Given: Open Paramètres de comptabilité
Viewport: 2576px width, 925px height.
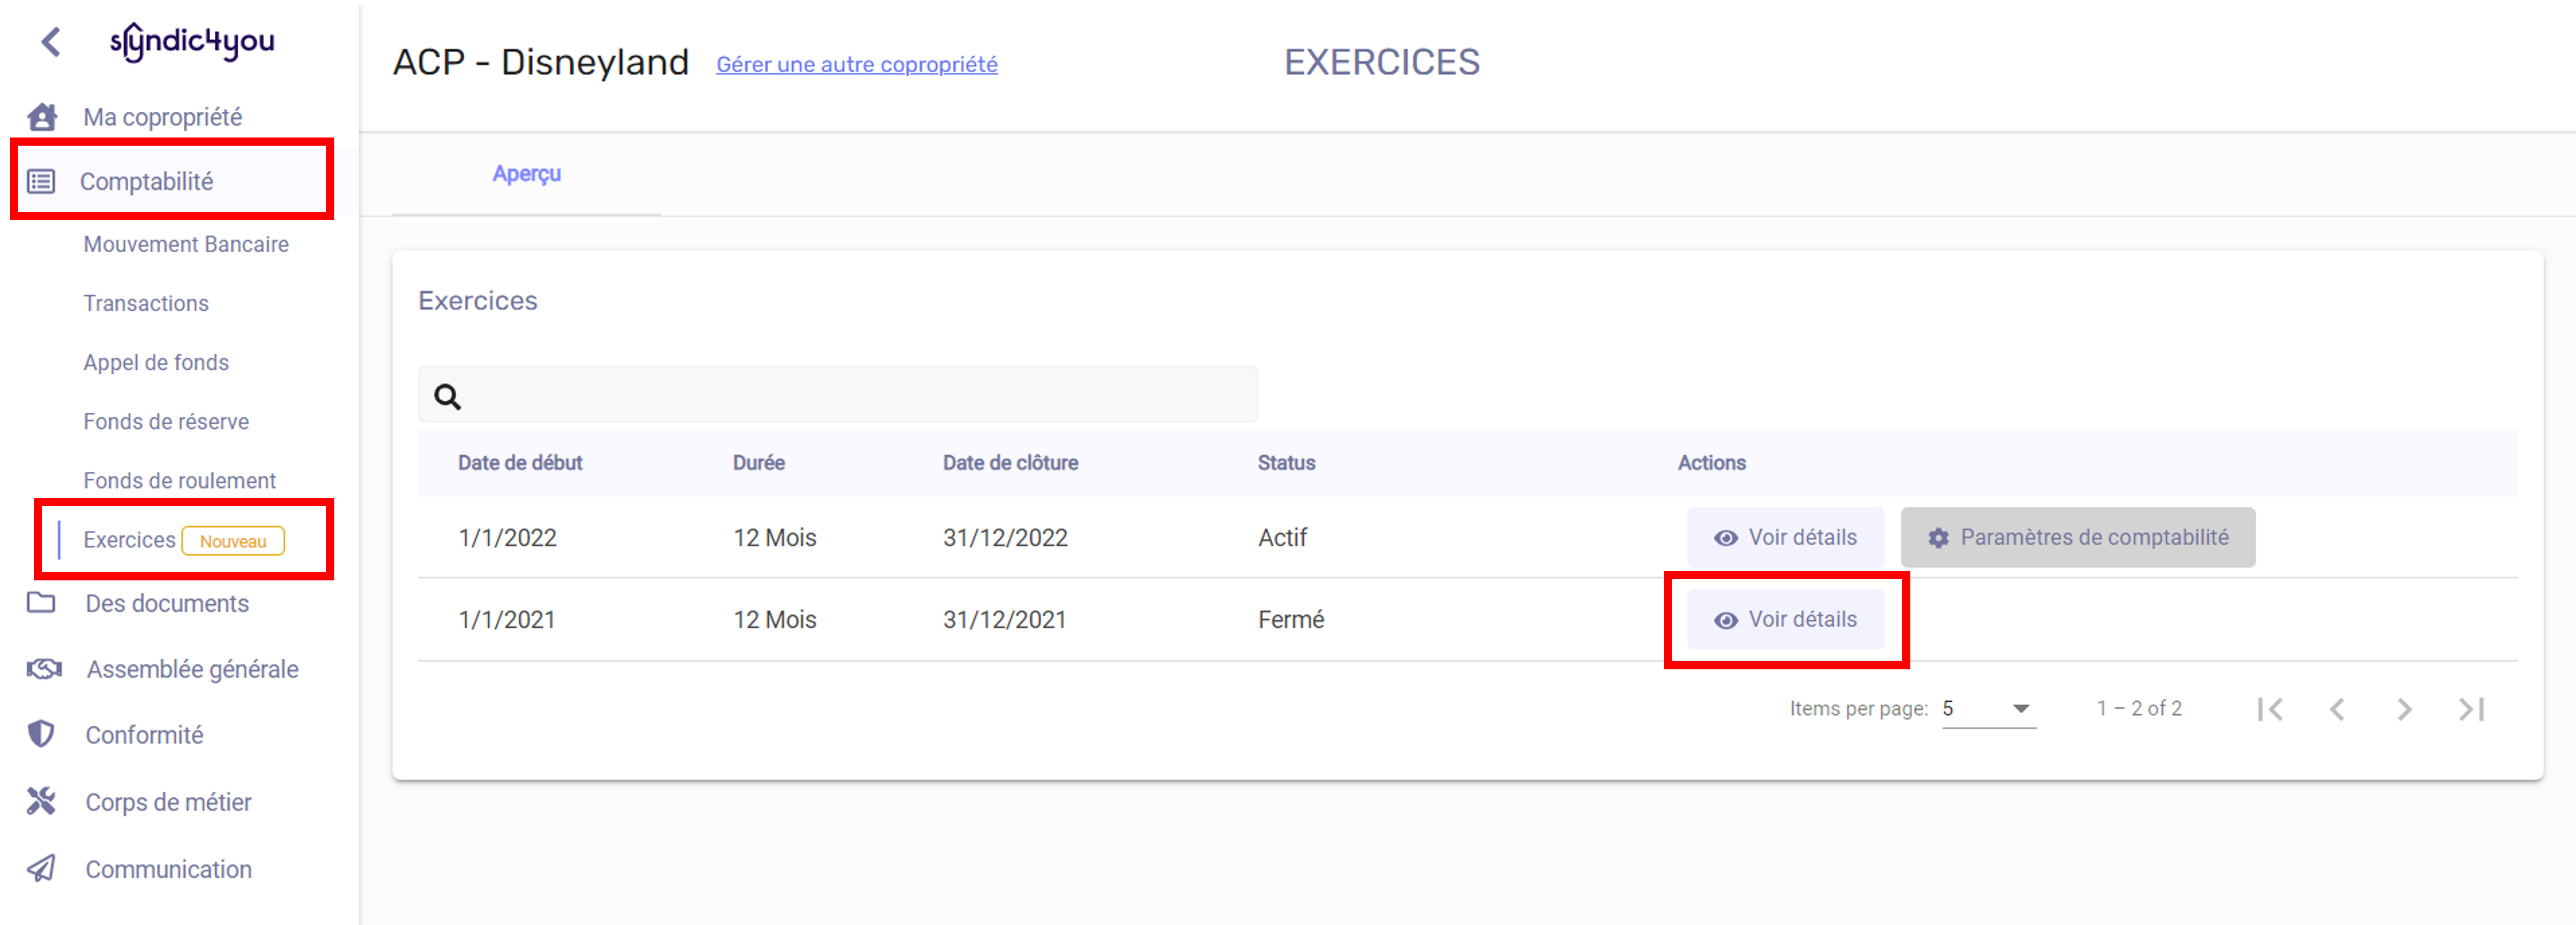Looking at the screenshot, I should (x=2077, y=538).
